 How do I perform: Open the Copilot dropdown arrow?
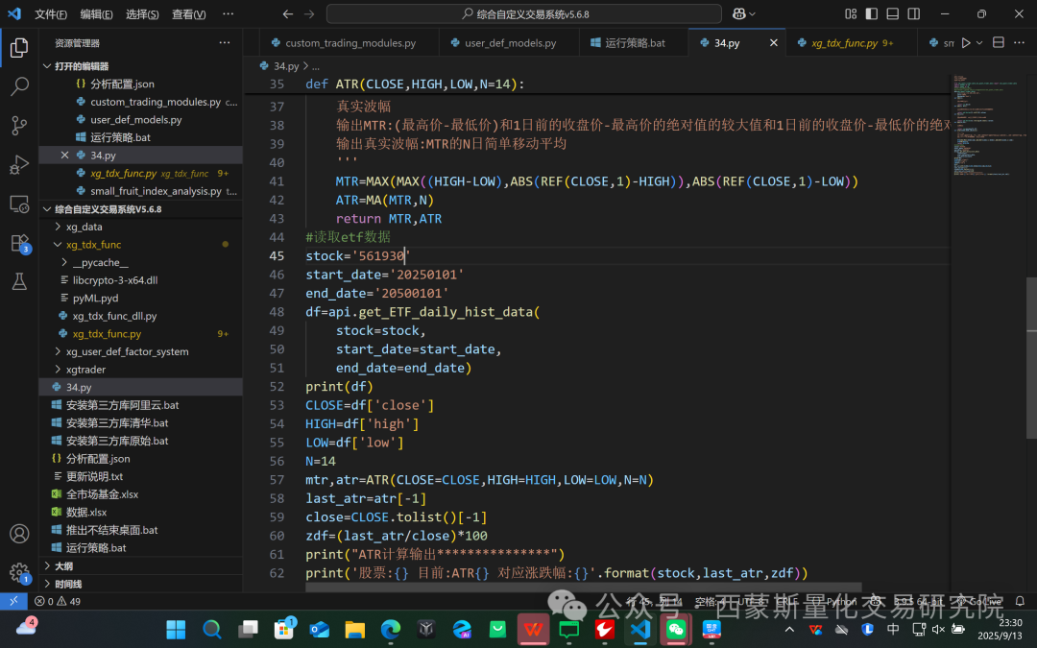click(x=752, y=13)
